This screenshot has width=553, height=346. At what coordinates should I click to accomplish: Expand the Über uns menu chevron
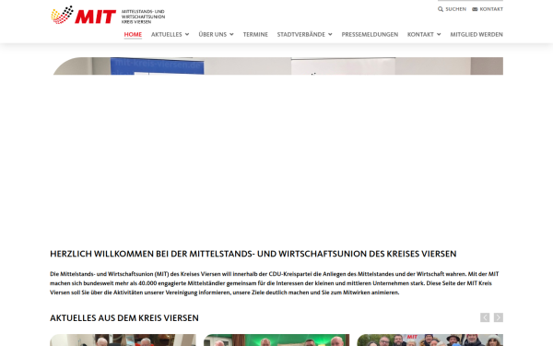coord(231,34)
